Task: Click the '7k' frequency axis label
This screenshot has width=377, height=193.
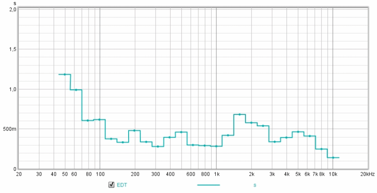Action: tap(315, 174)
